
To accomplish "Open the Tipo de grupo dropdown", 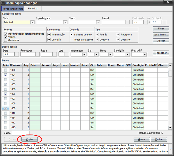I will click(65, 22).
